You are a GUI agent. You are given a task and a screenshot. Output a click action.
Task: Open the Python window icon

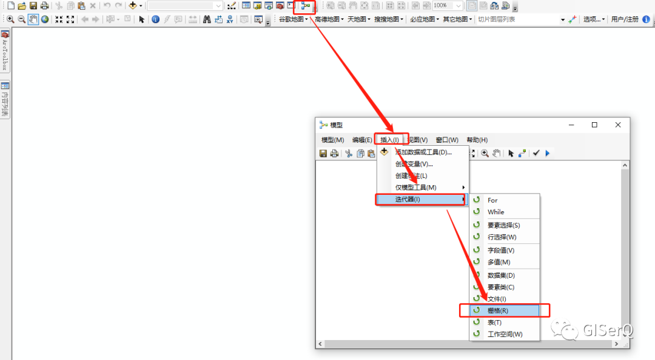point(291,6)
